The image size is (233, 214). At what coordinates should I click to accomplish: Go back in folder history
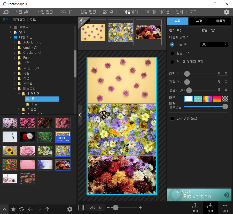(30, 209)
